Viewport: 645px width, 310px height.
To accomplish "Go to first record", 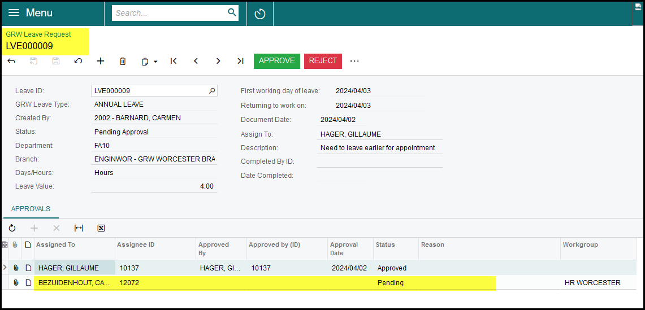I will (174, 61).
